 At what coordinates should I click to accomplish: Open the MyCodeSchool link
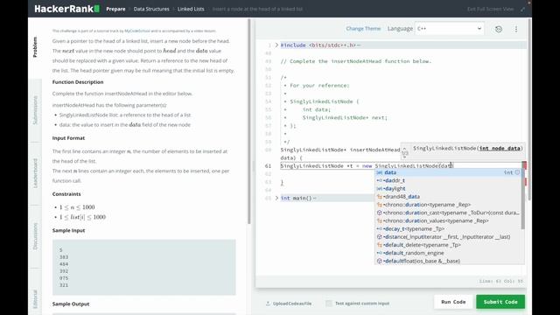[137, 31]
